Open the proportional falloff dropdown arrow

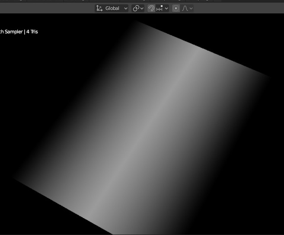click(191, 8)
